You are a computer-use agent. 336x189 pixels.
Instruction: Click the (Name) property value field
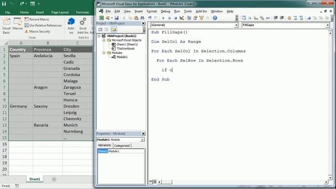click(126, 151)
